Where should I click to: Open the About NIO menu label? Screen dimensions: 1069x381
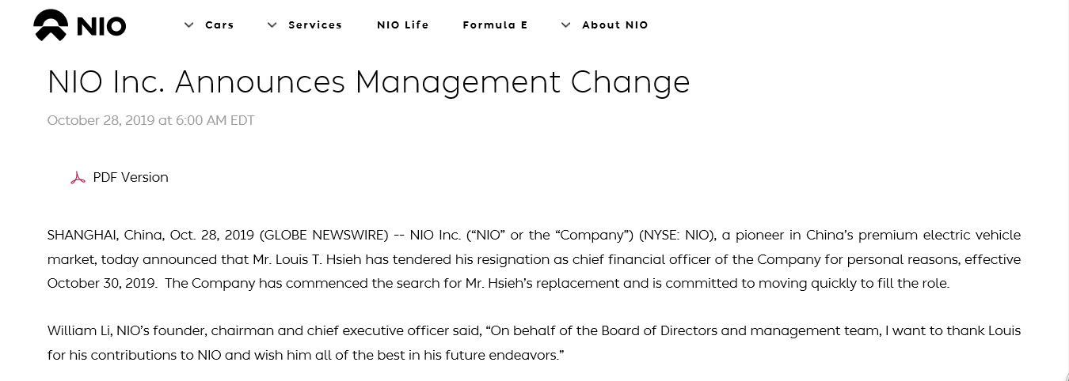[x=615, y=25]
